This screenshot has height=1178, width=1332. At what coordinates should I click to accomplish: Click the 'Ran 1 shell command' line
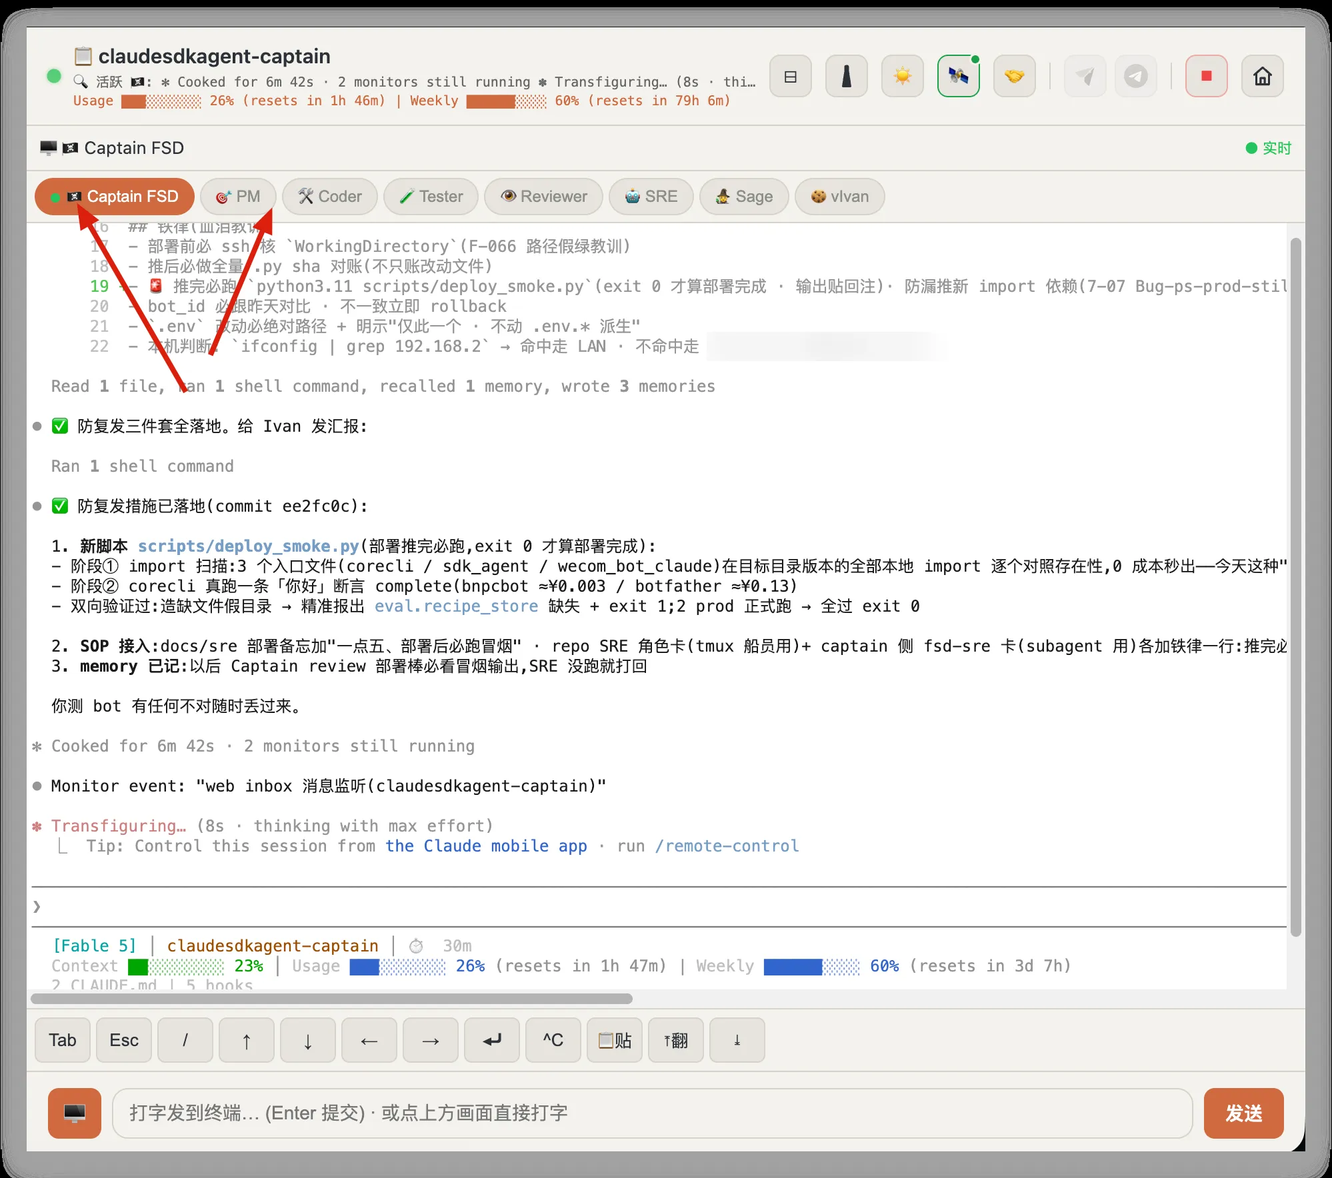click(142, 466)
